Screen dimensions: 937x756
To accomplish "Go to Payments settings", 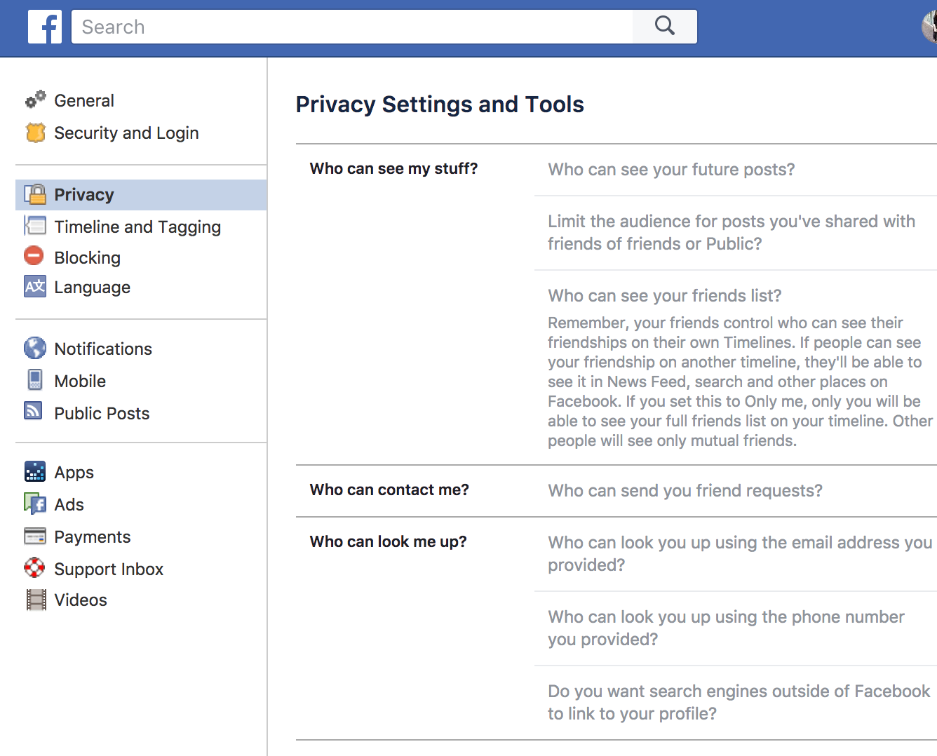I will [92, 536].
